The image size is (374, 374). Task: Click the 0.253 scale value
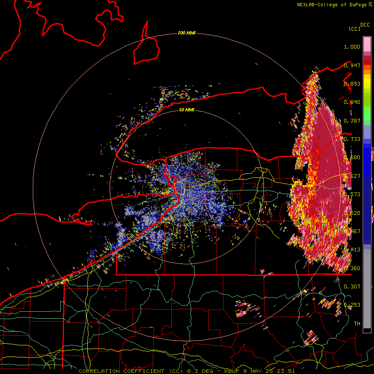(352, 305)
